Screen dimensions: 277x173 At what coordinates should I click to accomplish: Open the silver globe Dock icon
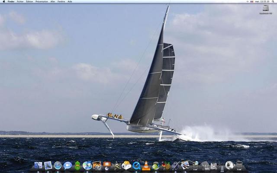(229, 165)
